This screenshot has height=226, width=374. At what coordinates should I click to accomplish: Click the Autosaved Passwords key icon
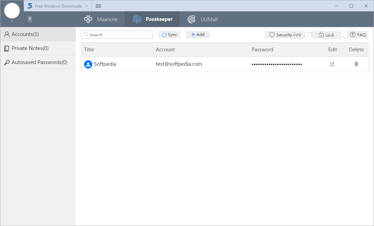coord(7,62)
